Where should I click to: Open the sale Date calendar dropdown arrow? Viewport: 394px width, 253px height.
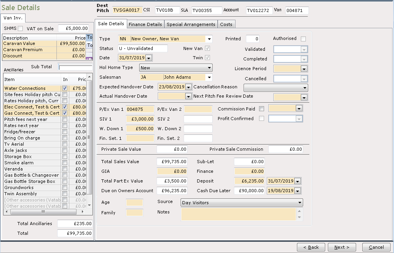click(x=149, y=58)
